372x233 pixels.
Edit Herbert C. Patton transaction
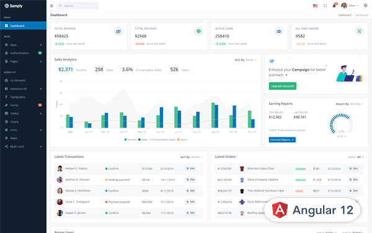[x=190, y=168]
